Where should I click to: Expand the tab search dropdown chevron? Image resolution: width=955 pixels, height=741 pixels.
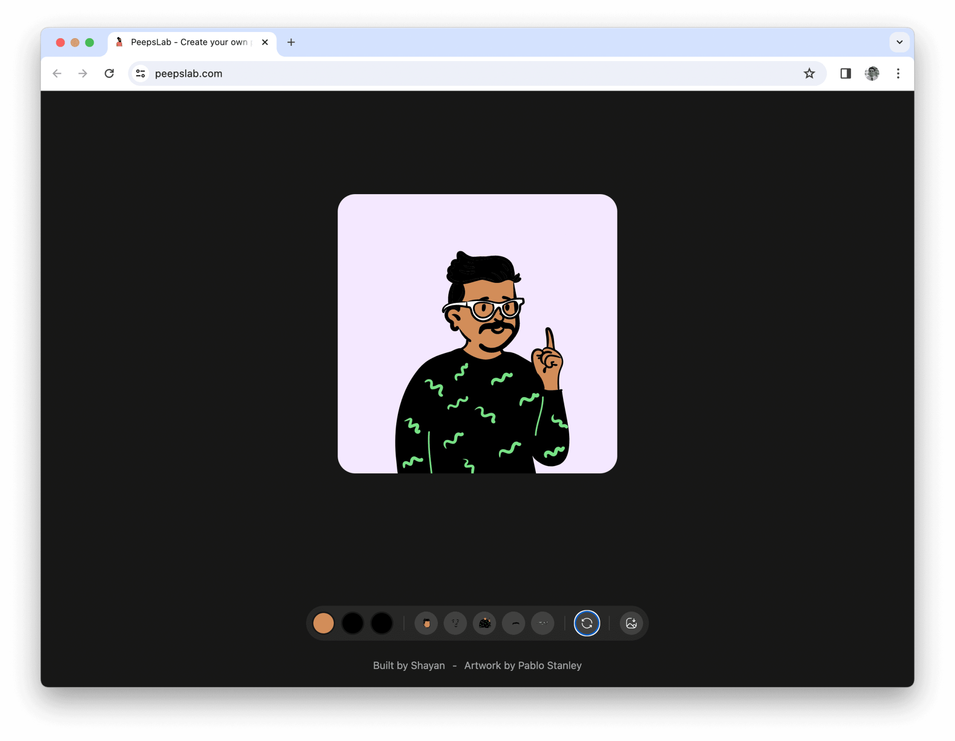900,42
